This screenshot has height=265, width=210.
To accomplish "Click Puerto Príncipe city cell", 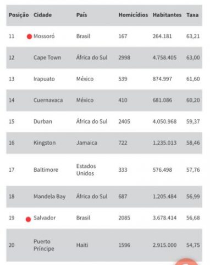I will (x=44, y=245).
